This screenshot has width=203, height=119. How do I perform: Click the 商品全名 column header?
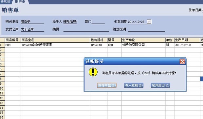[x=55, y=40]
